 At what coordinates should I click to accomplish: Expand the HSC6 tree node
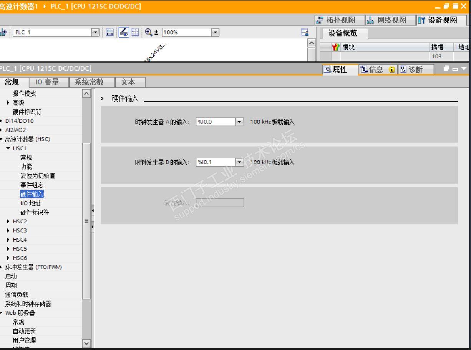8,258
